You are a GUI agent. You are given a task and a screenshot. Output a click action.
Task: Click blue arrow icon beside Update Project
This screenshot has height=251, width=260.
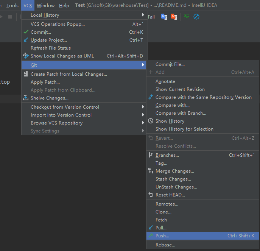tap(26, 40)
